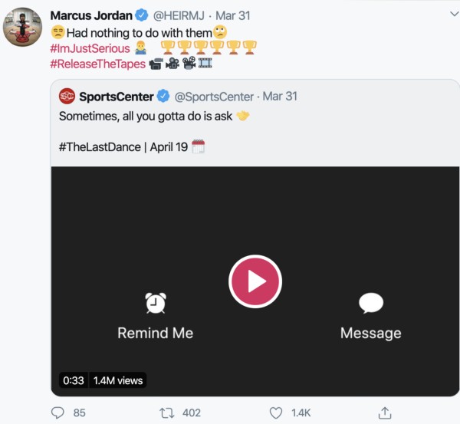Open the @SportsCenter handle

pyautogui.click(x=215, y=97)
